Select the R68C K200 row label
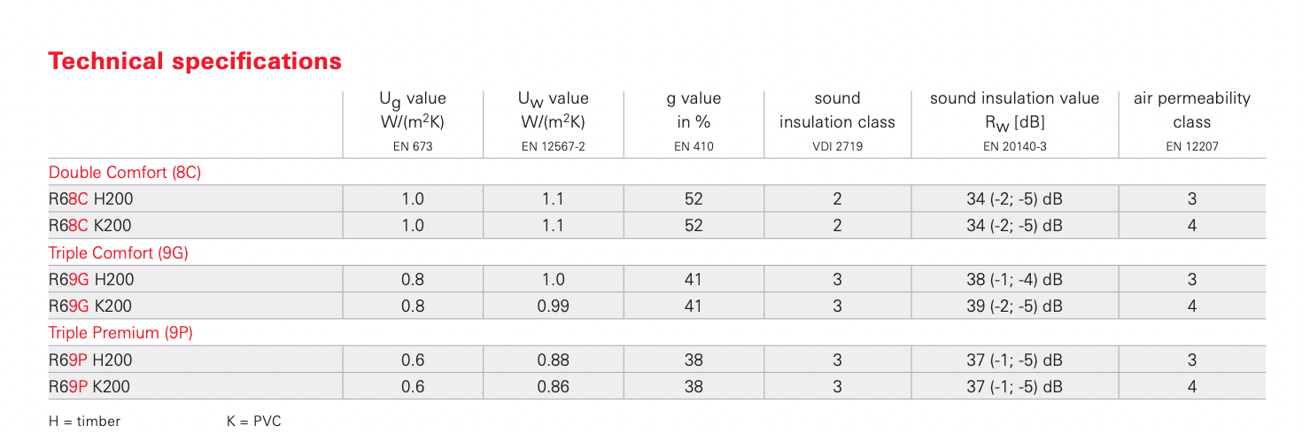The image size is (1302, 434). (x=90, y=226)
